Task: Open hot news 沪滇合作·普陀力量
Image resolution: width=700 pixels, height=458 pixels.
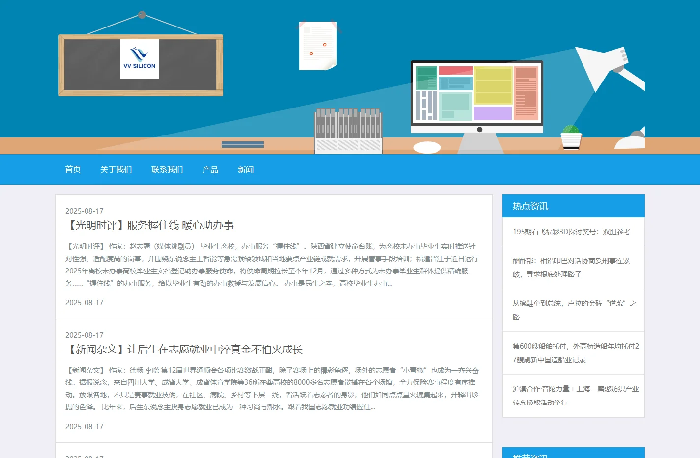Action: tap(576, 396)
